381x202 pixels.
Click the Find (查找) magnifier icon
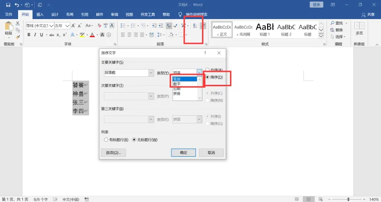point(332,23)
